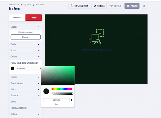Adjust the alpha transparency slider
The image size is (161, 118).
point(62,94)
